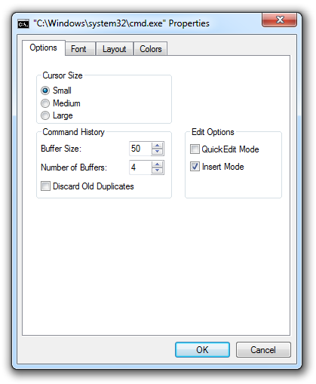The height and width of the screenshot is (384, 316).
Task: Click the cmd.exe icon in title bar
Action: pos(23,24)
